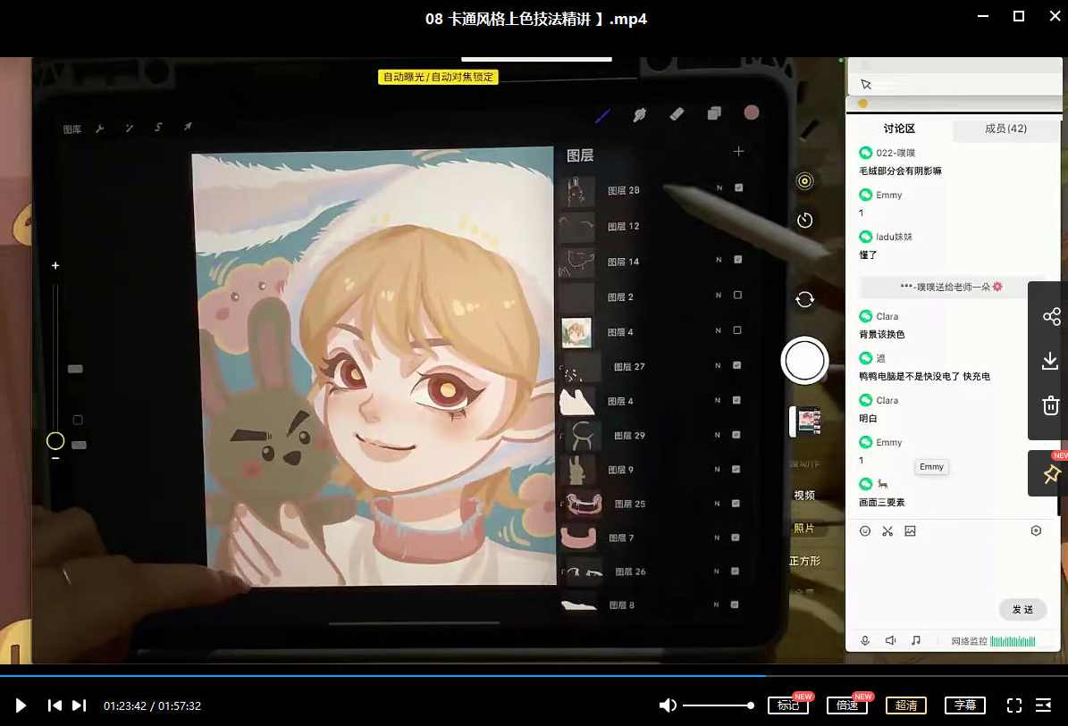Select the Transform arrow tool
Screen dimensions: 1068x726
[187, 127]
